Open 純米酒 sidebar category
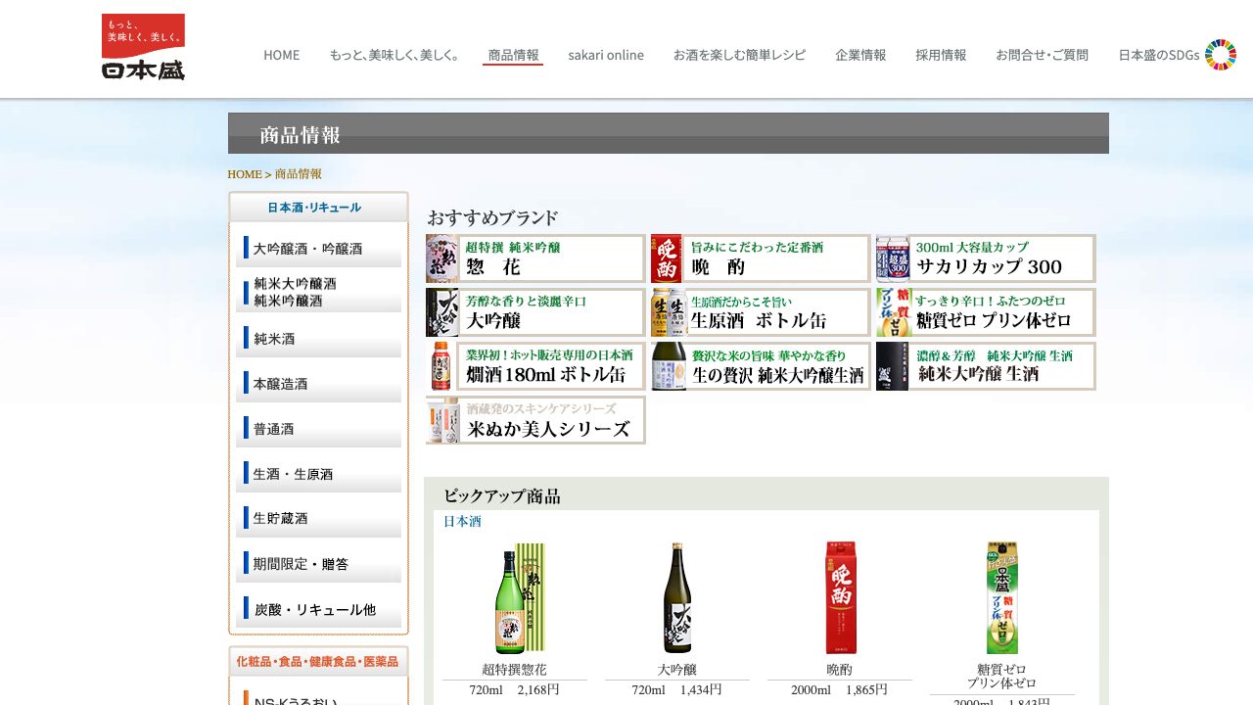The height and width of the screenshot is (705, 1253). (x=319, y=338)
